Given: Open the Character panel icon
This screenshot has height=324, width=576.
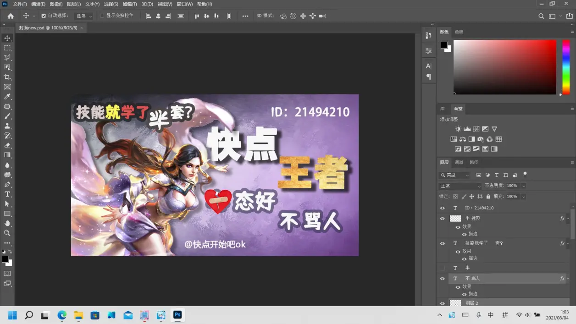Looking at the screenshot, I should 429,66.
